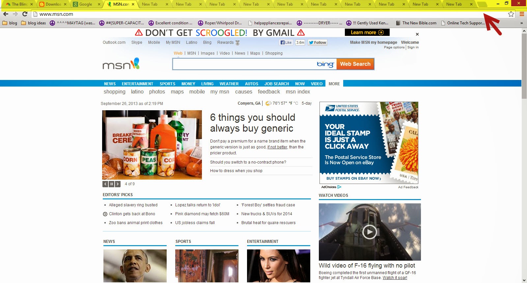Open 'Clinton gets back at Bono' story
The width and height of the screenshot is (527, 283).
click(132, 214)
